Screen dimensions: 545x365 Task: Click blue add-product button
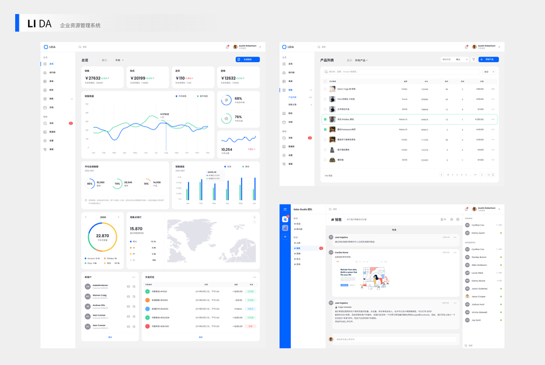(x=488, y=60)
